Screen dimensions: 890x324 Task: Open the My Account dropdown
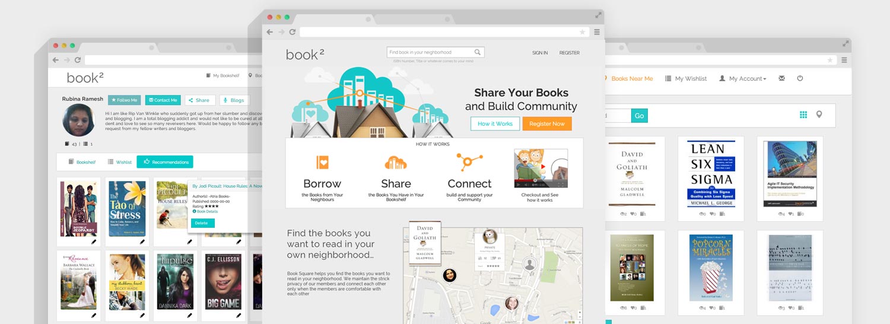coord(743,78)
